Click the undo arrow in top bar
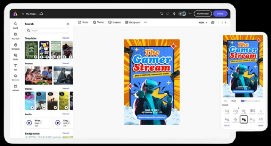271x146 pixels. point(162,13)
